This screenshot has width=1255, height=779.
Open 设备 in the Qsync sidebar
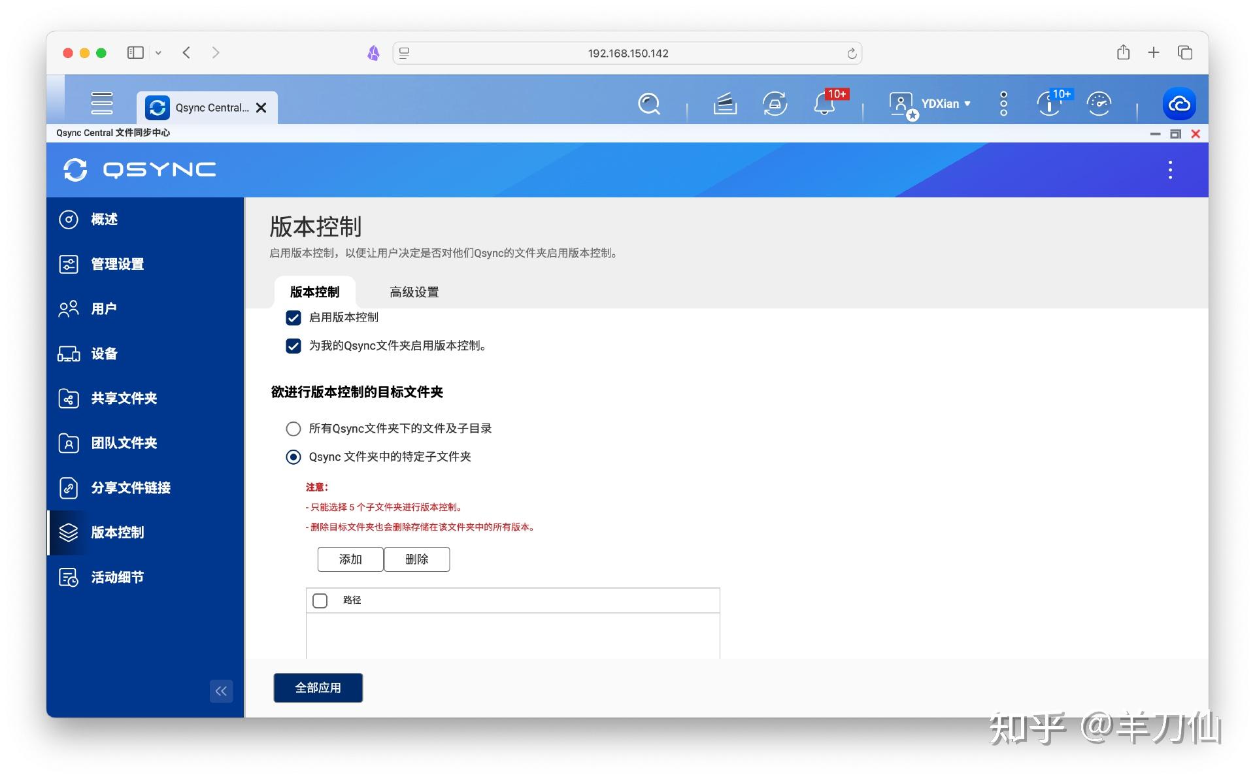(x=103, y=354)
